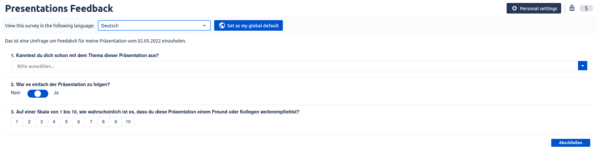Open the 'Bitte auswählen...' selection field
The image size is (615, 156).
294,66
